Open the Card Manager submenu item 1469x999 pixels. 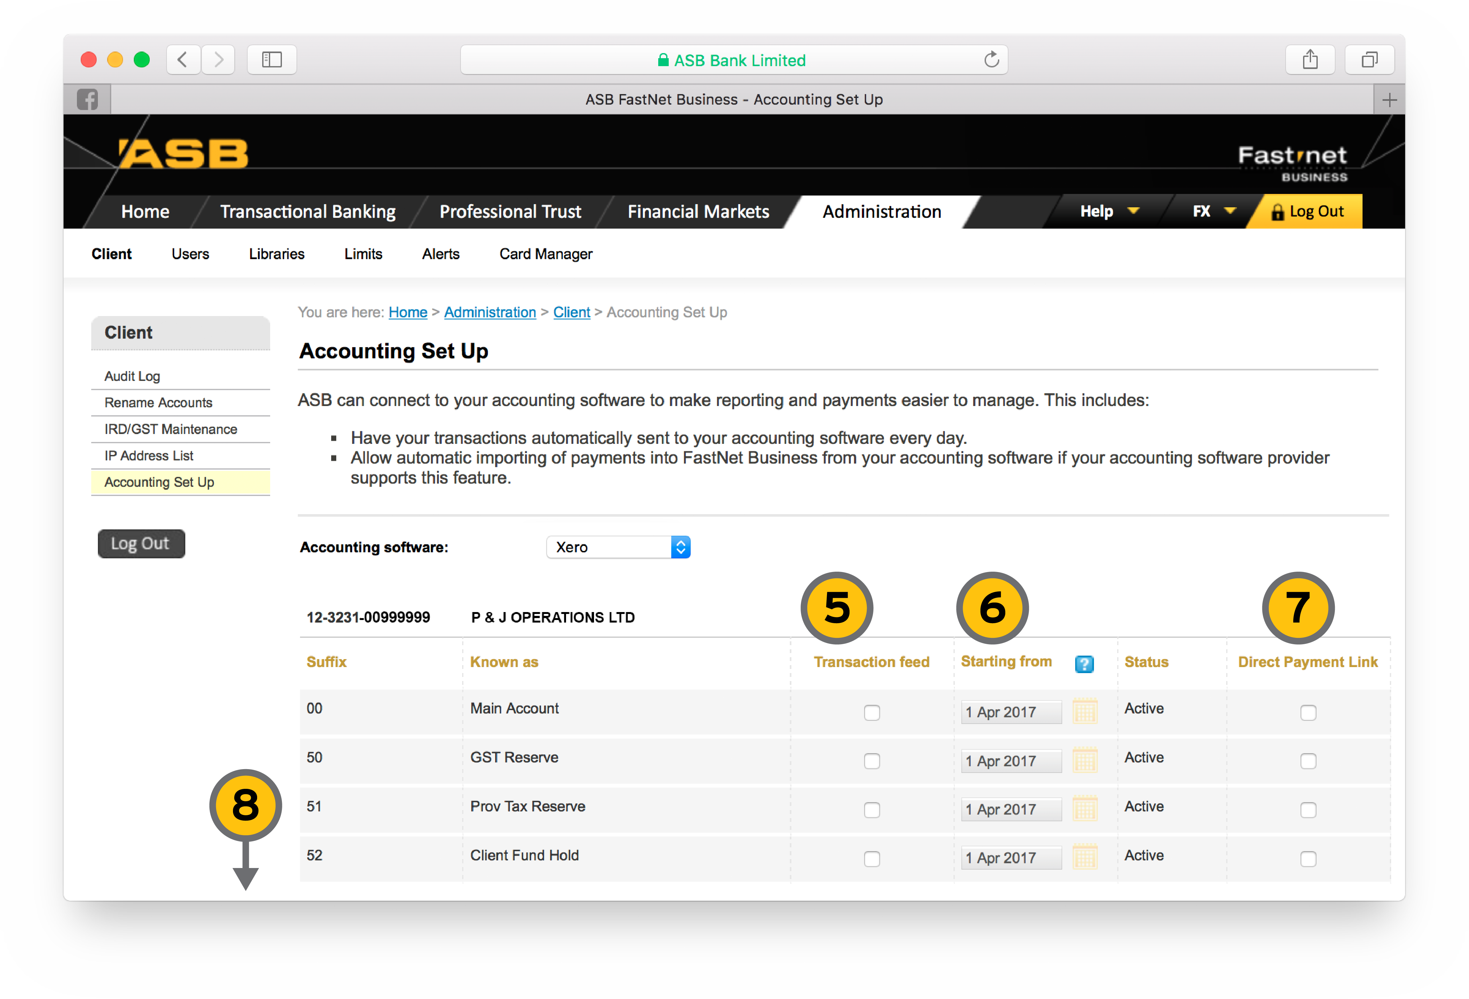[545, 254]
